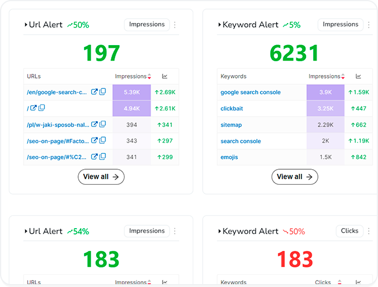
Task: Collapse the Url Alert 50% card triangle
Action: pos(26,25)
